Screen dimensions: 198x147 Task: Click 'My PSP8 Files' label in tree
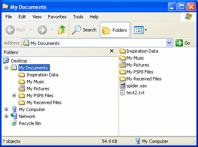(x=40, y=96)
